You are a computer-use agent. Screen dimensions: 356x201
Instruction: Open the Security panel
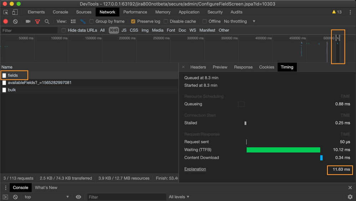(x=215, y=12)
